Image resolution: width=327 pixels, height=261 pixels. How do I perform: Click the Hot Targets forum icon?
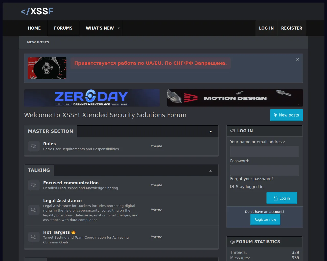[x=34, y=237]
